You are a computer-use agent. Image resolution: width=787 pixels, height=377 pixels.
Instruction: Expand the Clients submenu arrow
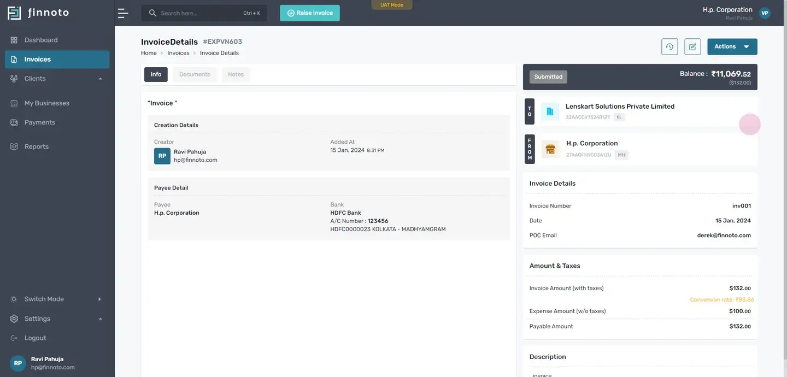[100, 79]
